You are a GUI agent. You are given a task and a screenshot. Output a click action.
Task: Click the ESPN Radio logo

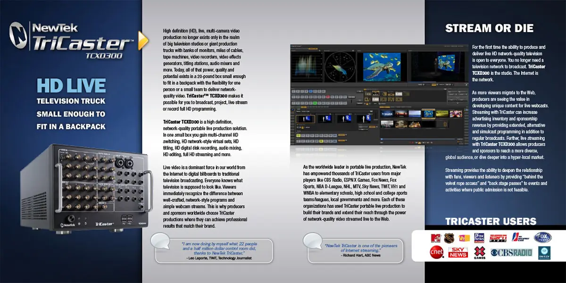click(499, 237)
